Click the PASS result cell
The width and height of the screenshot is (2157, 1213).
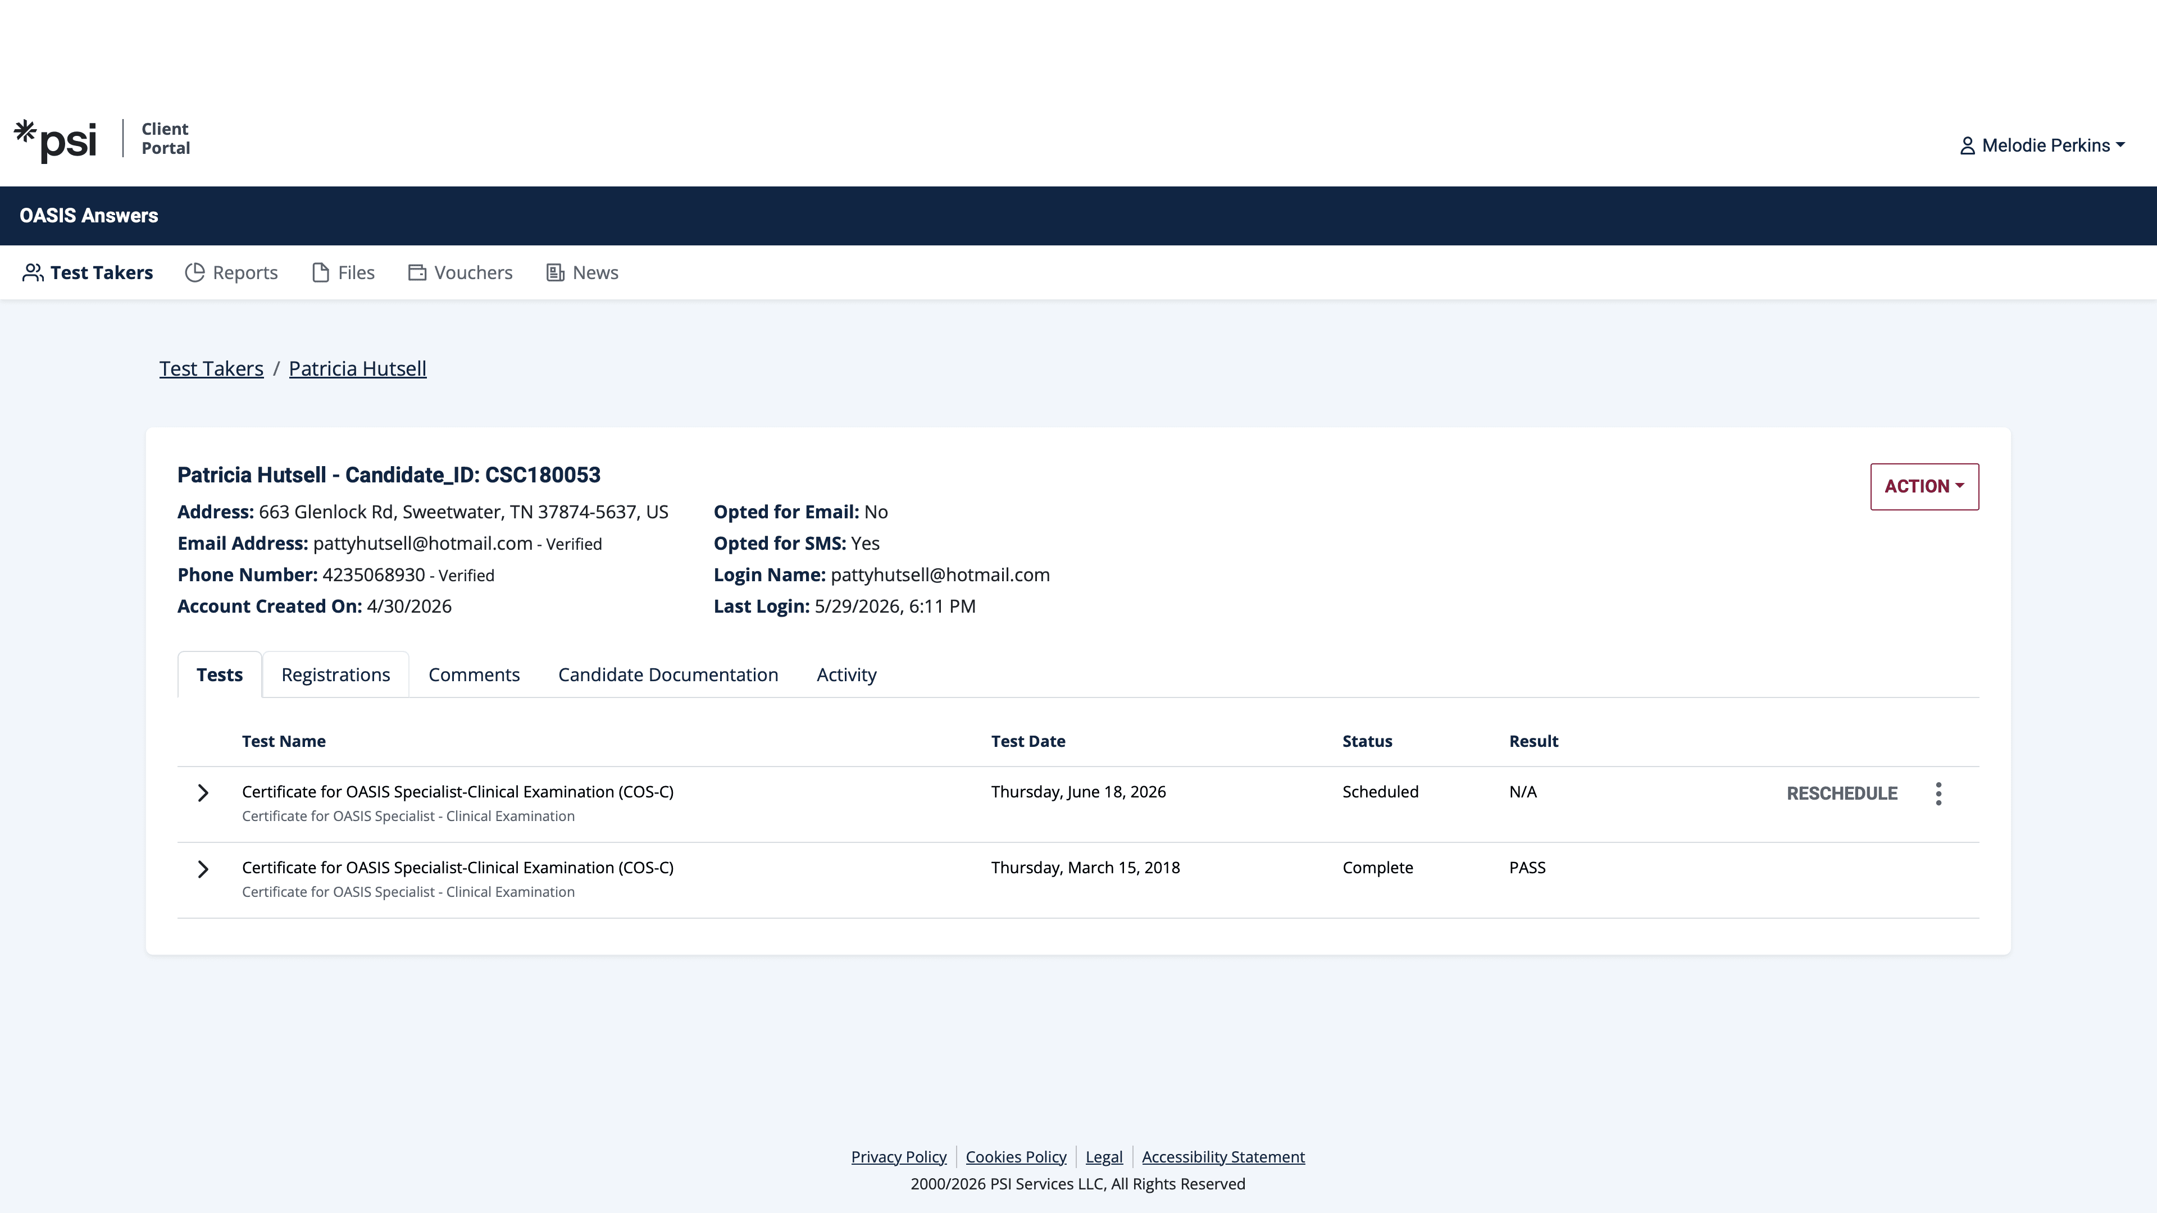[x=1527, y=868]
